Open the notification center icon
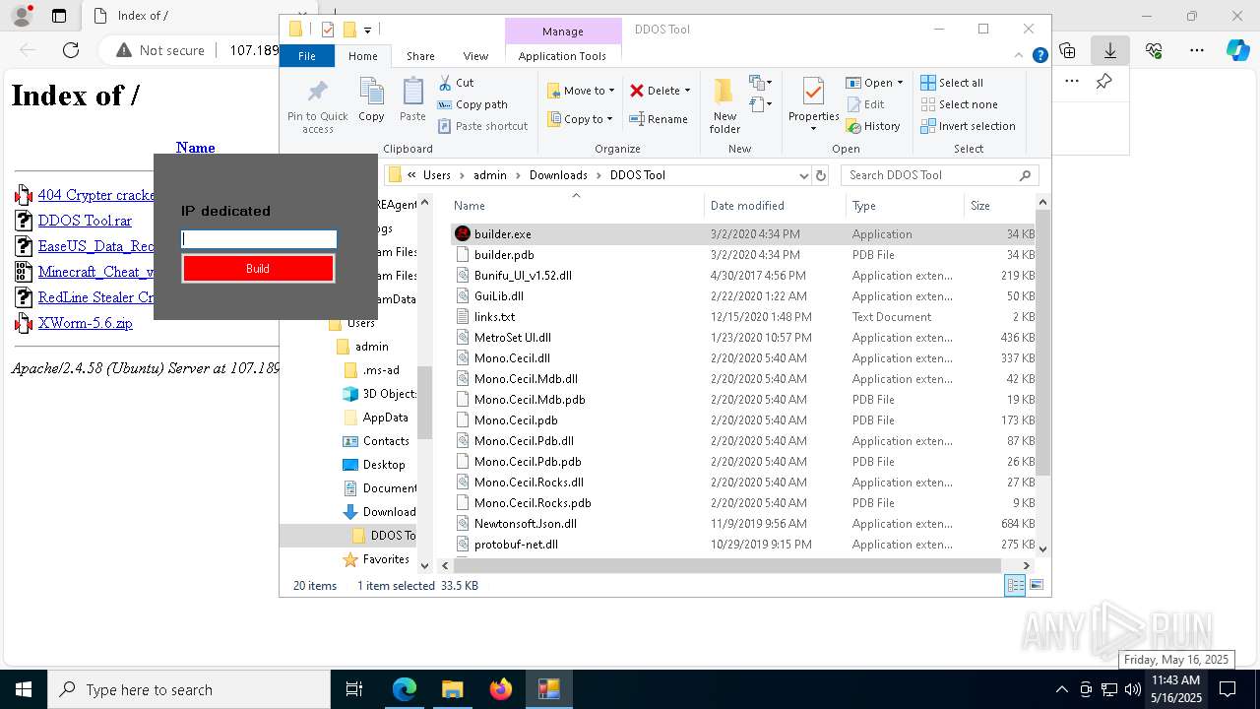The image size is (1260, 709). click(1228, 689)
